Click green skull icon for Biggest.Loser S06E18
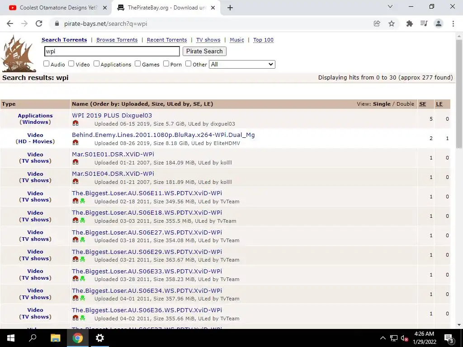The height and width of the screenshot is (347, 463). point(82,220)
